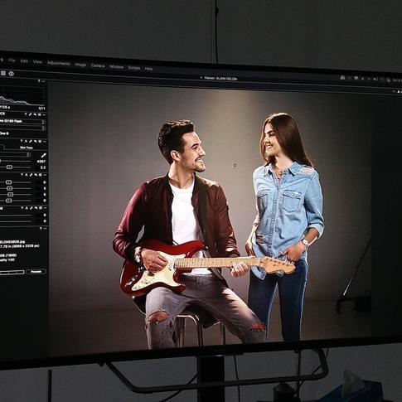Click the .jpg file name in the summary panel
The image size is (402, 402).
tap(12, 241)
